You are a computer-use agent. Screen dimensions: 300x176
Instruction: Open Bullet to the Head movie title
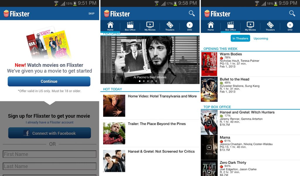click(x=234, y=79)
